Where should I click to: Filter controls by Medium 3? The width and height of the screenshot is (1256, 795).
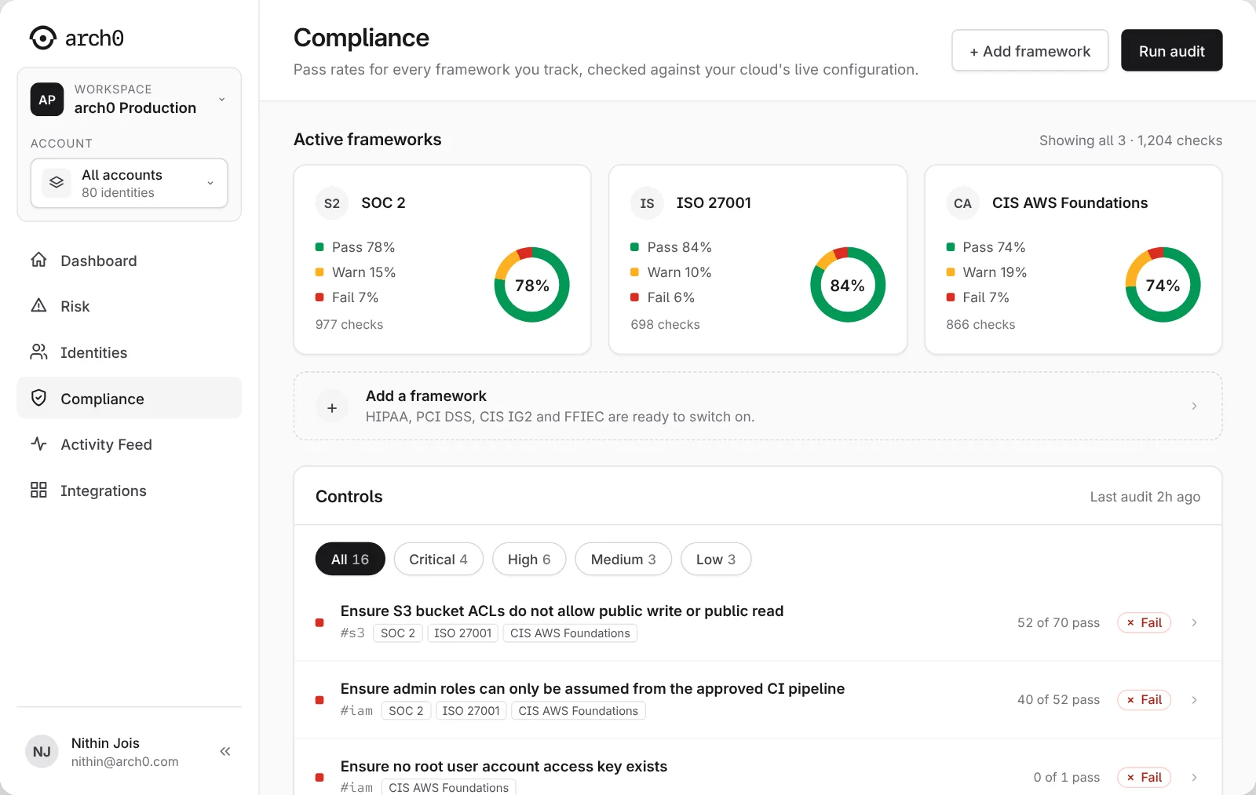[623, 559]
